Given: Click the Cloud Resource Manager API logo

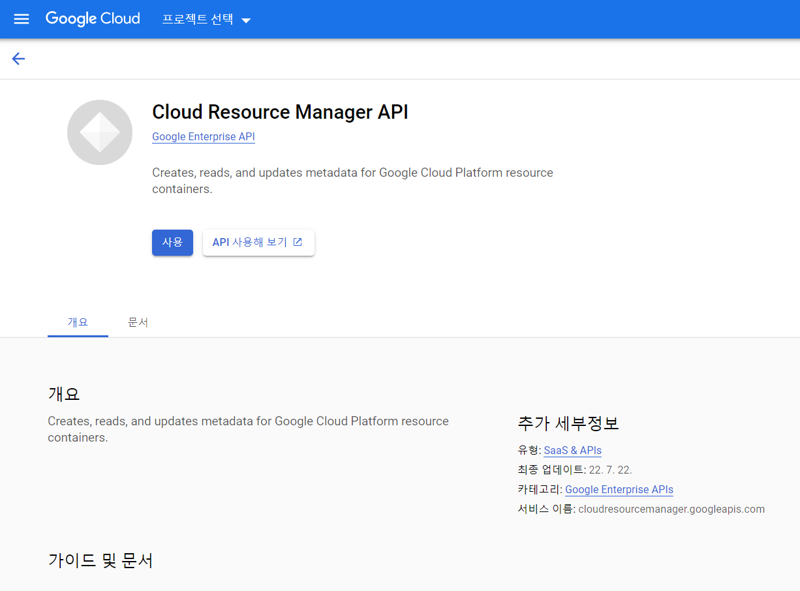Looking at the screenshot, I should tap(100, 132).
